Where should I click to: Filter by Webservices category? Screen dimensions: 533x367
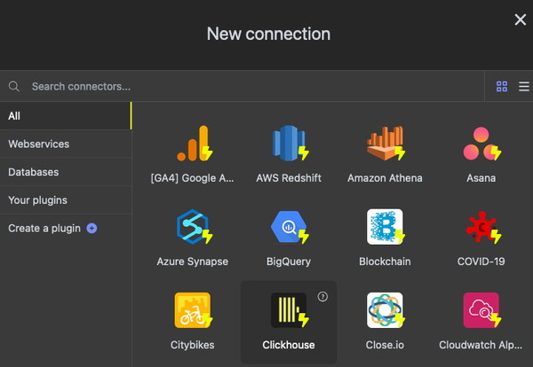pyautogui.click(x=65, y=144)
